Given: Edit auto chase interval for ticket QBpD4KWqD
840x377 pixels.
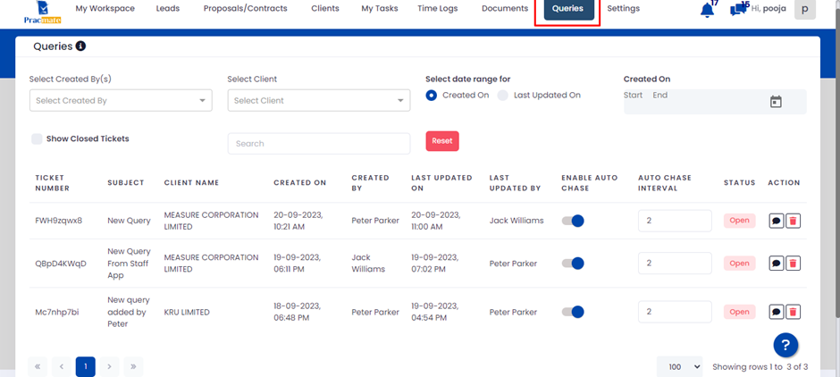Looking at the screenshot, I should (x=675, y=263).
